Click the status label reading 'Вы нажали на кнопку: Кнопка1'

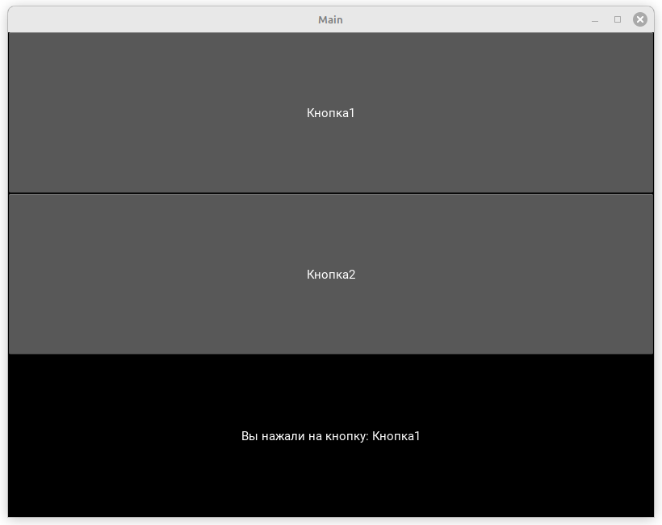tap(330, 436)
